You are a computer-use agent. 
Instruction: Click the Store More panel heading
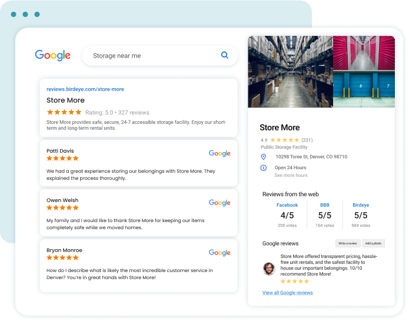[280, 128]
